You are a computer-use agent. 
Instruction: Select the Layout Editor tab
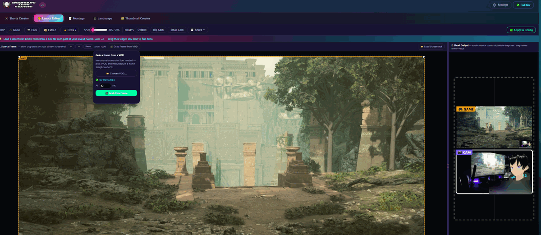[48, 18]
